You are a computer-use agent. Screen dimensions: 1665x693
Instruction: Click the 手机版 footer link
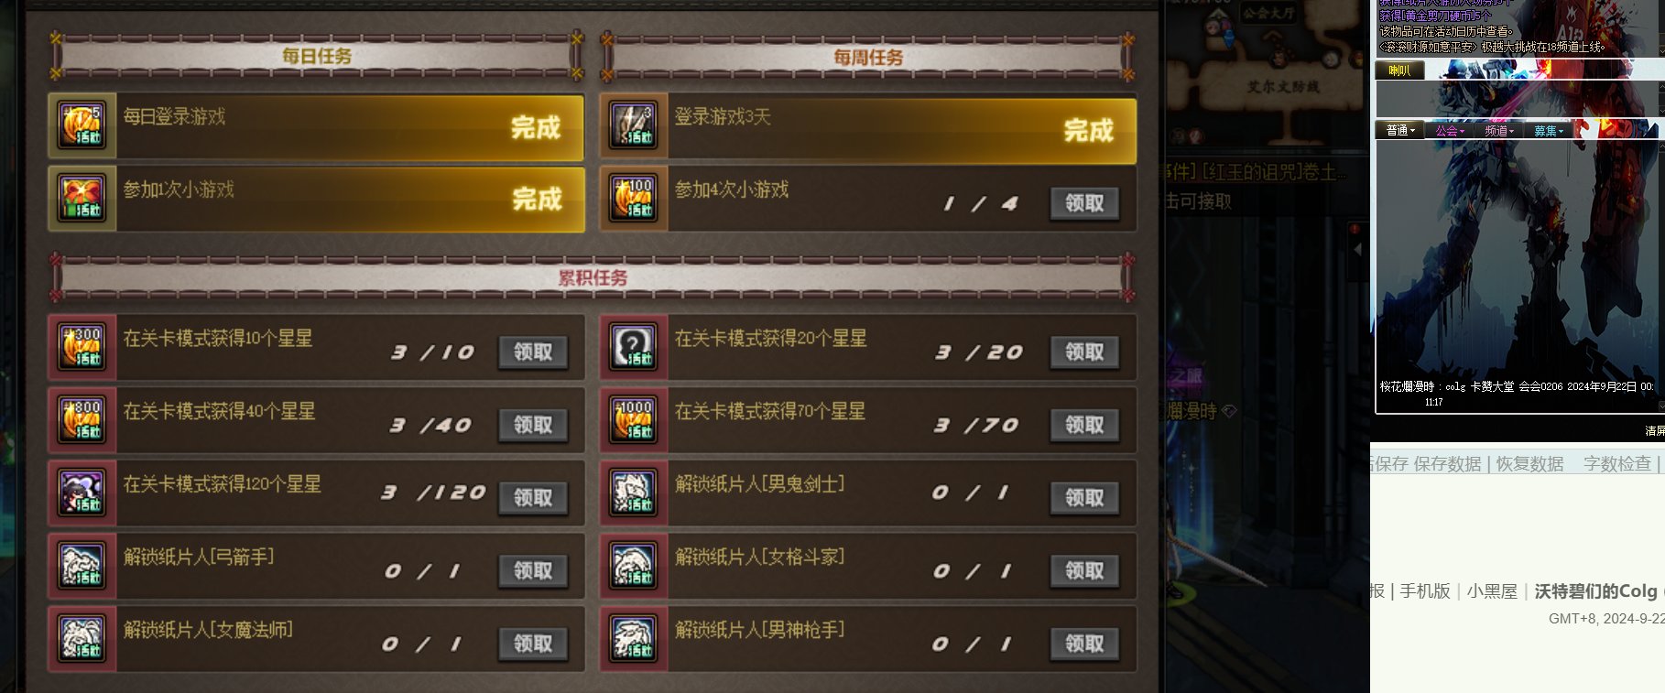tap(1425, 591)
